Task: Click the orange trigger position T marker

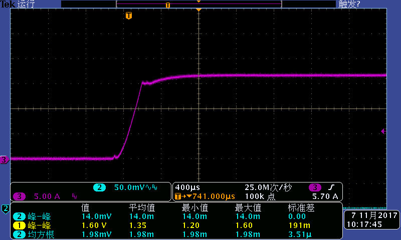Action: pos(129,16)
